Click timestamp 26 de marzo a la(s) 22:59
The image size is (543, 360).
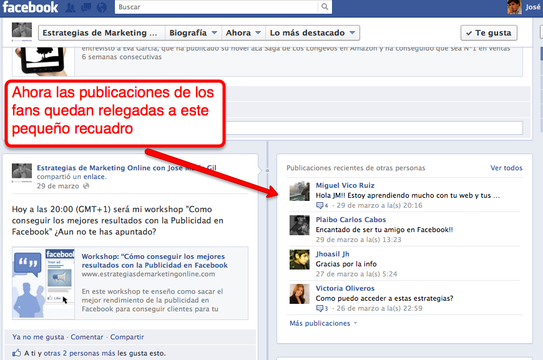point(379,308)
